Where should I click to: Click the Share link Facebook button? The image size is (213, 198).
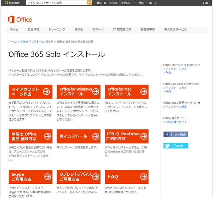(x=176, y=135)
